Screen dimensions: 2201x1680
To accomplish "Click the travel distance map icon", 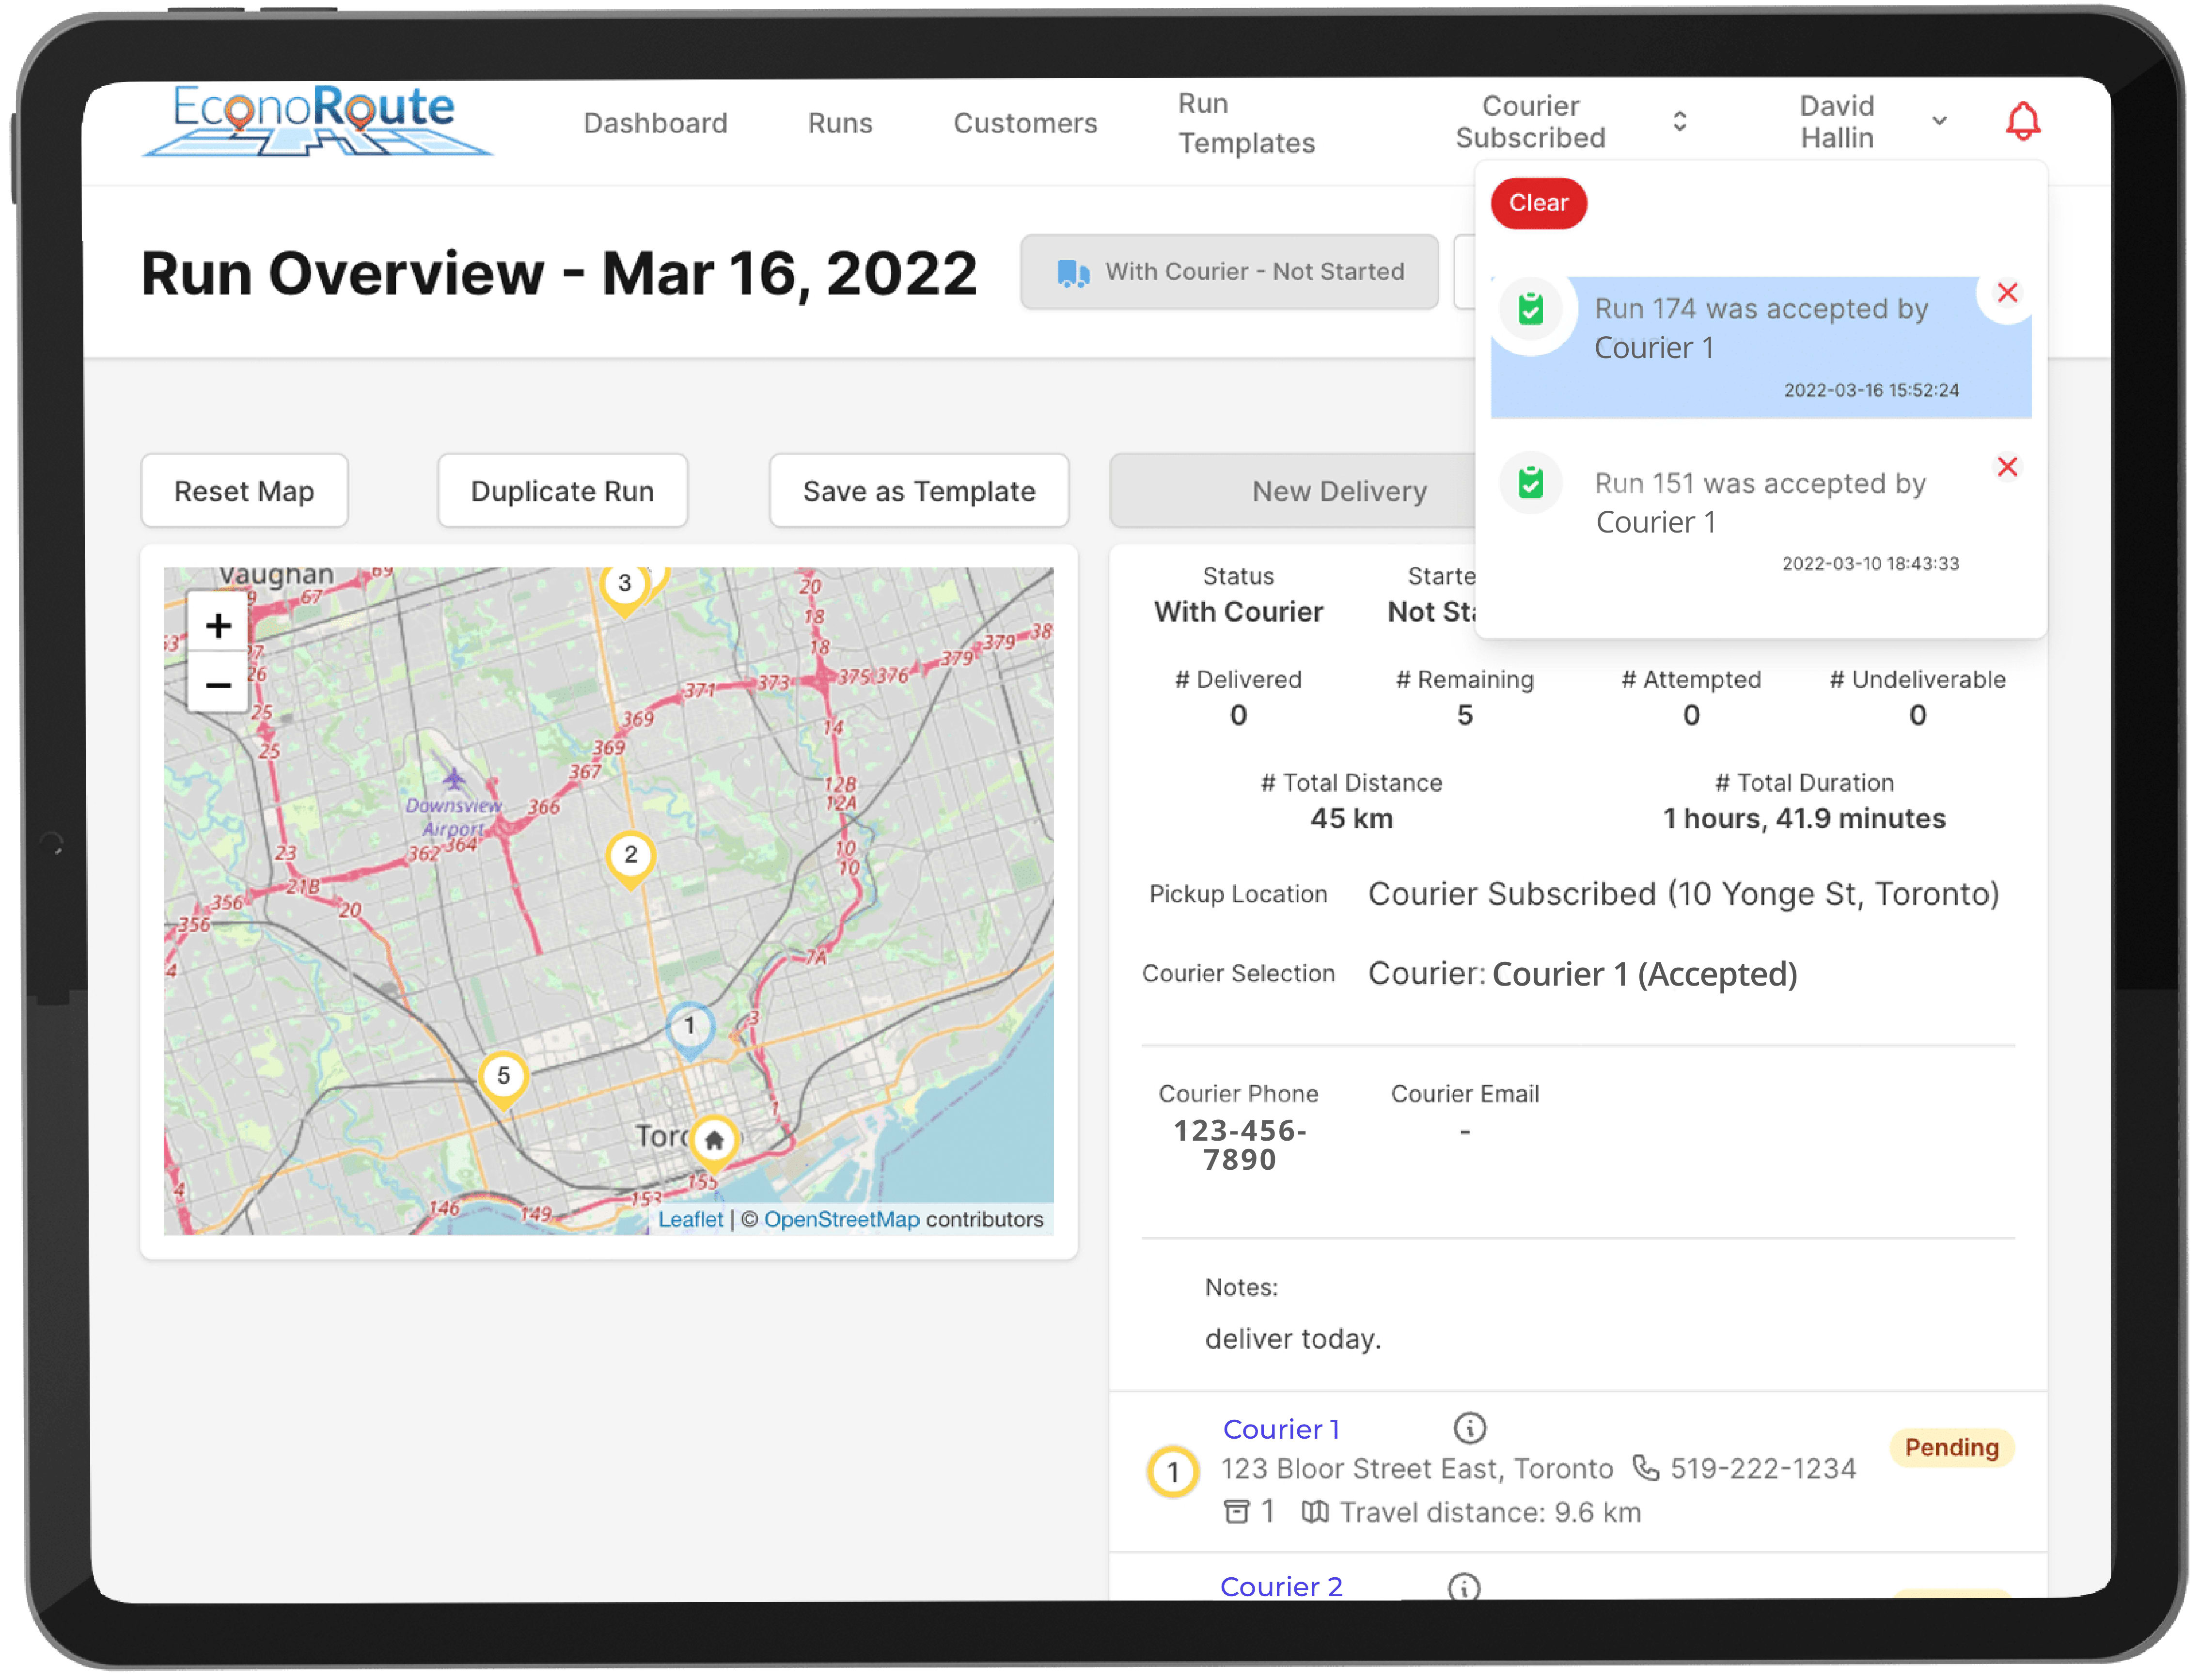I will point(1314,1511).
